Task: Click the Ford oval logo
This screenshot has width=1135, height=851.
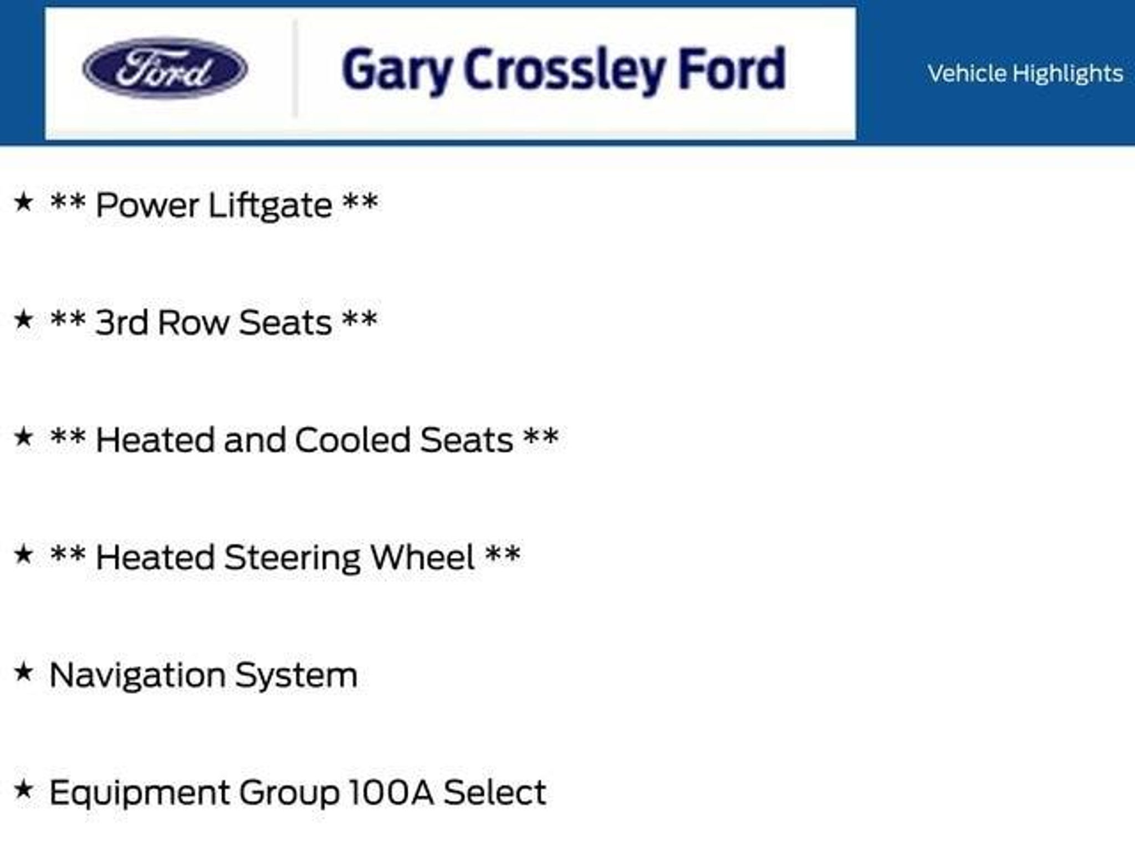Action: click(165, 69)
